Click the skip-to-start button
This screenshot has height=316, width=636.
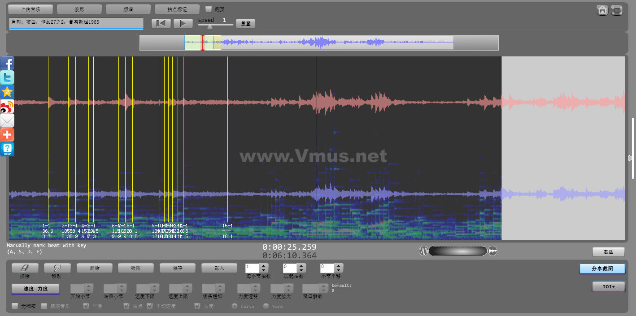coord(161,23)
